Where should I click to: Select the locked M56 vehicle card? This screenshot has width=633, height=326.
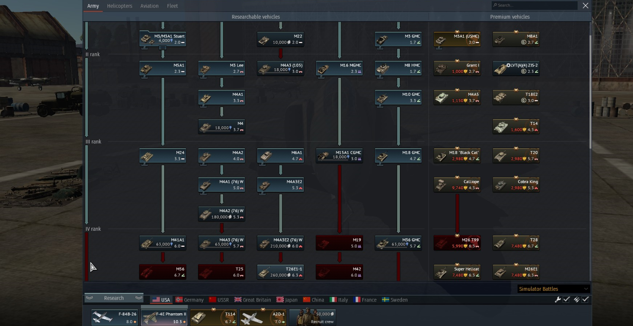[x=162, y=272]
